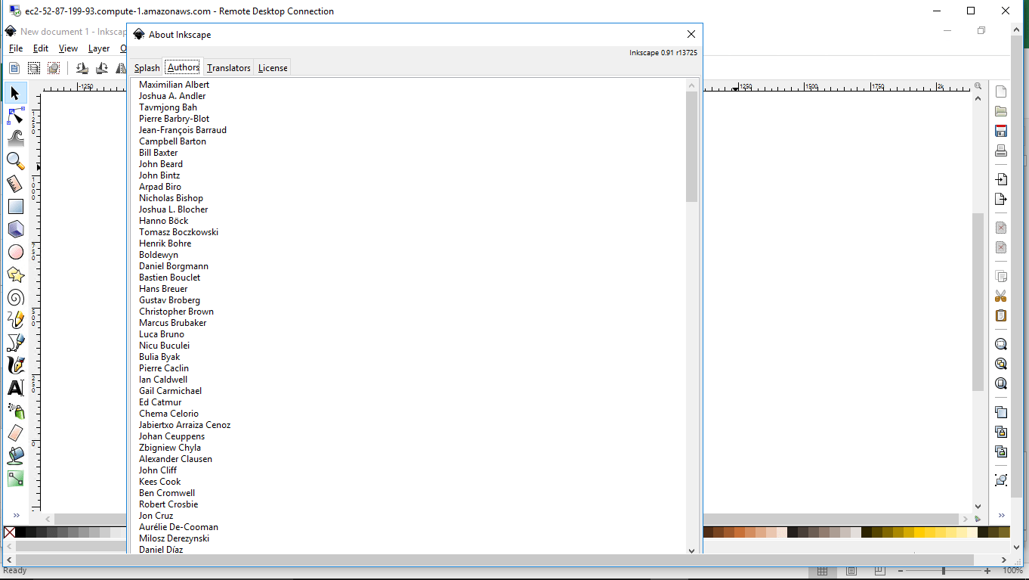The height and width of the screenshot is (580, 1029).
Task: Select the Node editing tool
Action: tap(15, 116)
